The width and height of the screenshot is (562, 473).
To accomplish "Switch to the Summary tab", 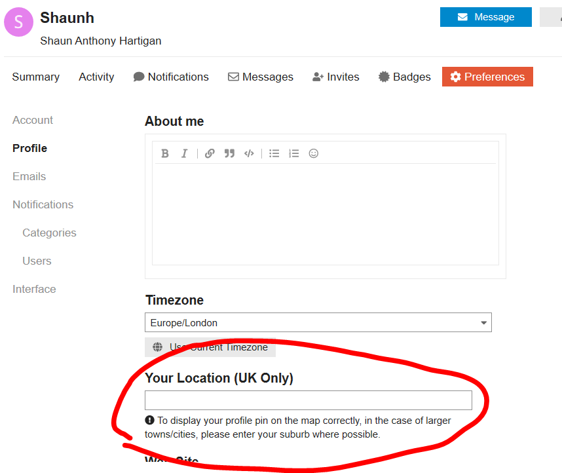I will click(x=35, y=77).
